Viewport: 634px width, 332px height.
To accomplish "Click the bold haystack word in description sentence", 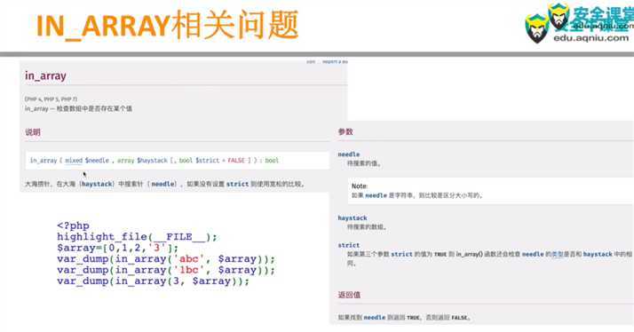I will (97, 184).
